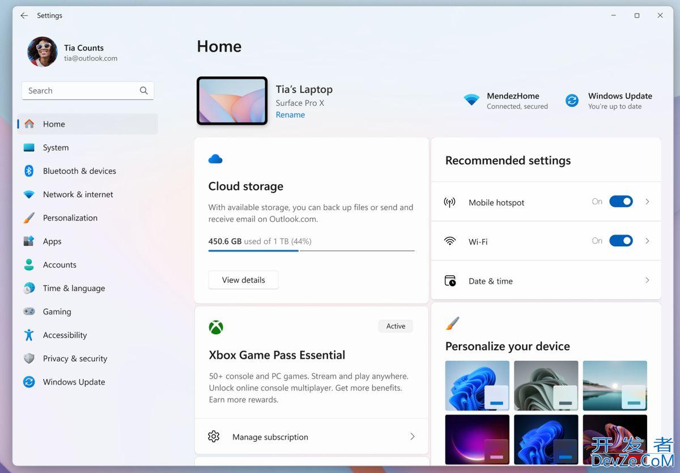This screenshot has width=680, height=473.
Task: Expand Mobile hotspot settings chevron
Action: click(647, 202)
